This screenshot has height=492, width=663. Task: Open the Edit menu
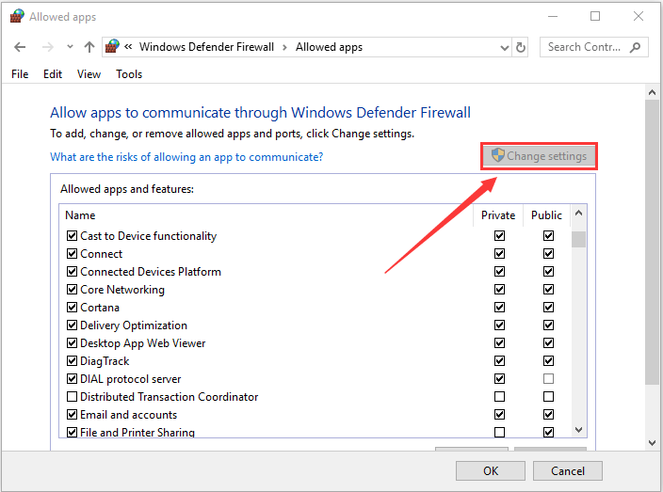[x=53, y=74]
